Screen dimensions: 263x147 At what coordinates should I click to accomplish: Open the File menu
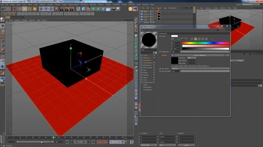2,4
